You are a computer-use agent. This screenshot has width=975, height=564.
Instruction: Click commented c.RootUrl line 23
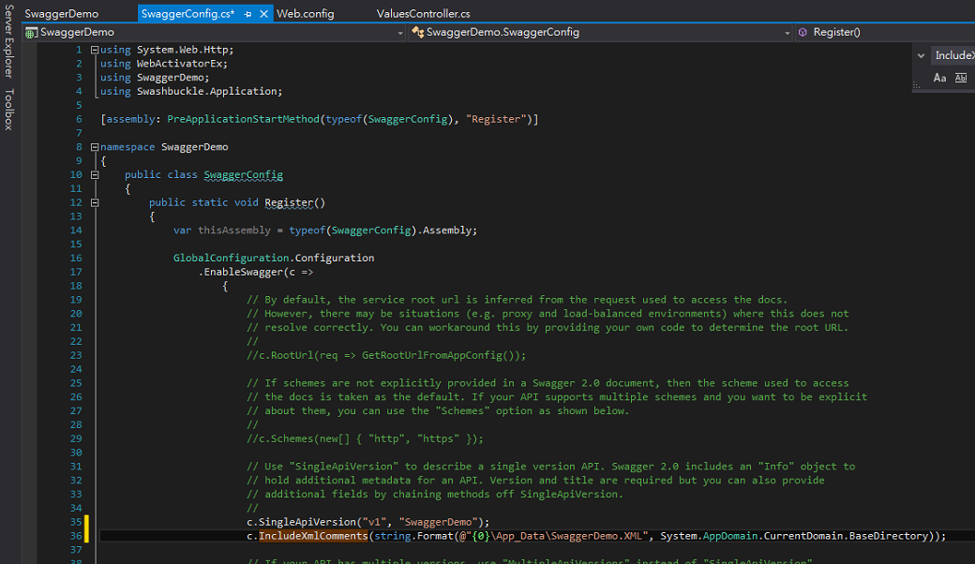[x=386, y=355]
